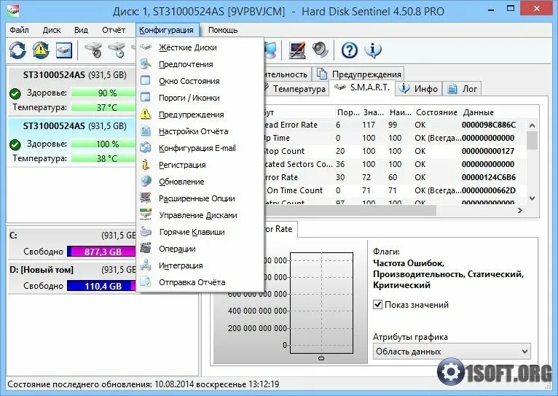Click the C: partition label
The height and width of the screenshot is (396, 558).
[x=13, y=236]
